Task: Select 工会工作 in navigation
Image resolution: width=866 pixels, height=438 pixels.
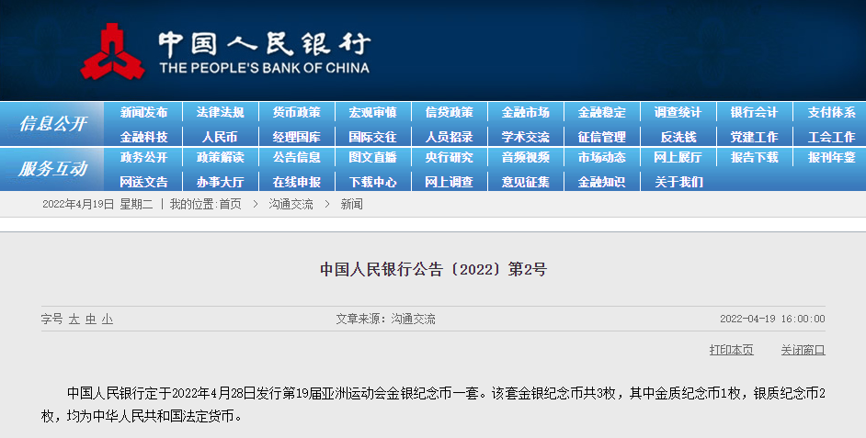Action: pos(831,137)
